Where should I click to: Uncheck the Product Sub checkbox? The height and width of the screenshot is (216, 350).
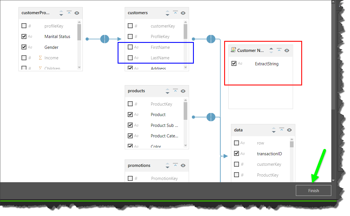point(130,125)
